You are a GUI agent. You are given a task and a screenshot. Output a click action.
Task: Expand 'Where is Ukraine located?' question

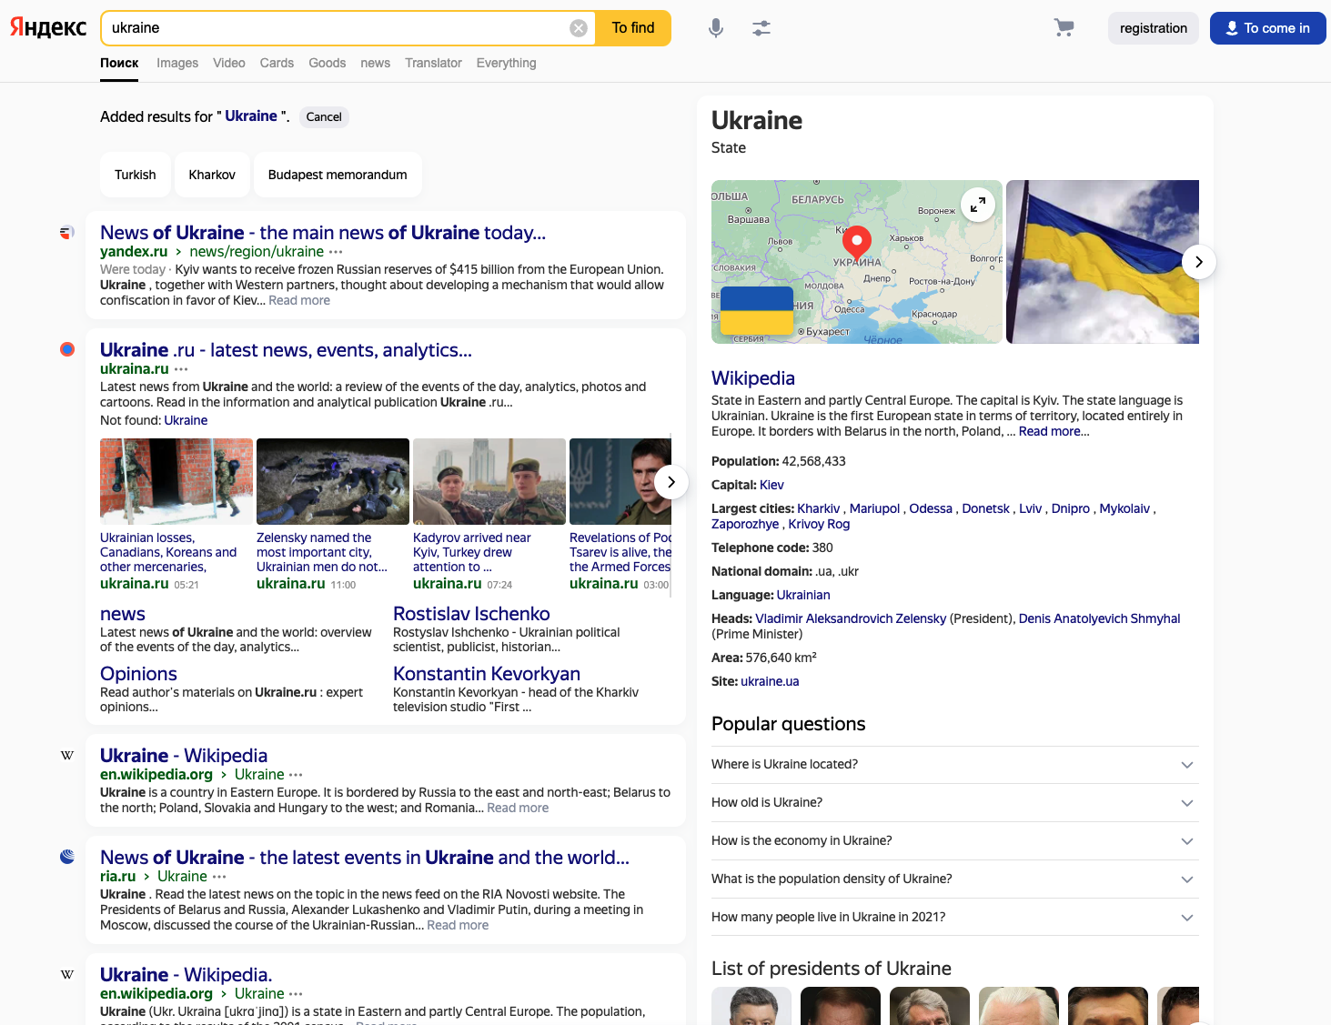[x=955, y=765]
